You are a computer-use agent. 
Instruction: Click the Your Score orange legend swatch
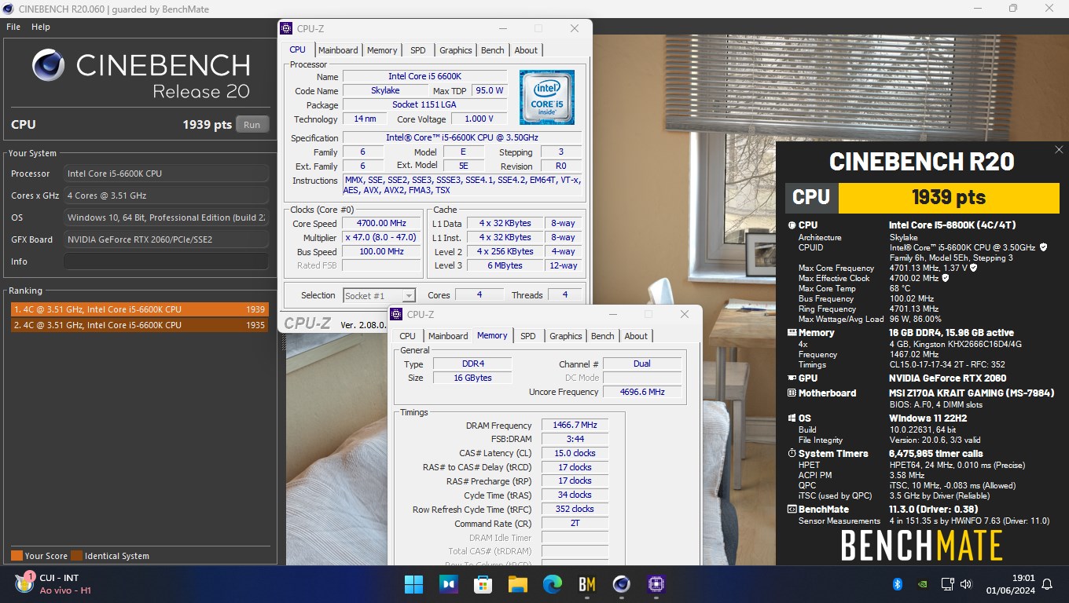17,556
